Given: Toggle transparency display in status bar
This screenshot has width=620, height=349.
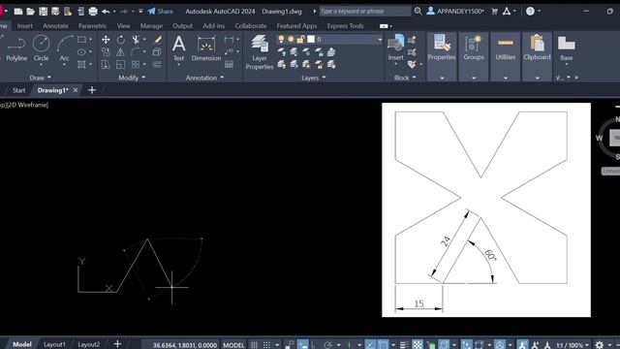Looking at the screenshot, I should click(x=418, y=345).
